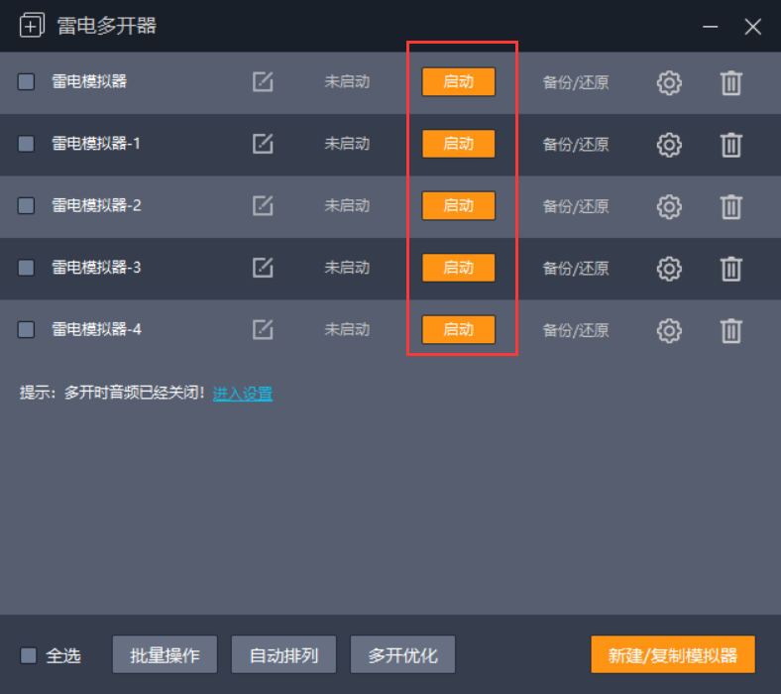
Task: Open 备份/还原 for 雷电模拟器-1
Action: 576,145
